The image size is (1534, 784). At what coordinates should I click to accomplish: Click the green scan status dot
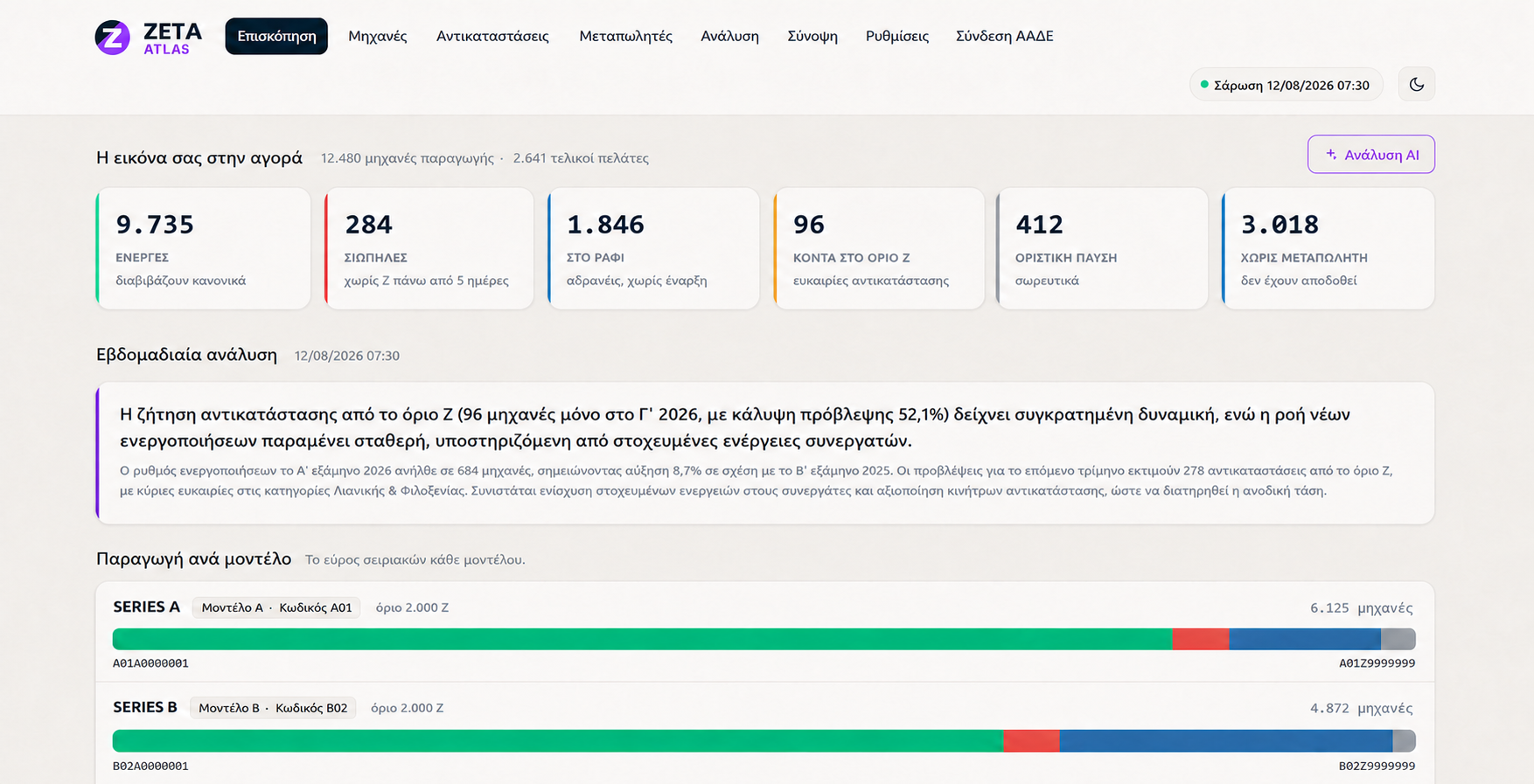coord(1204,85)
